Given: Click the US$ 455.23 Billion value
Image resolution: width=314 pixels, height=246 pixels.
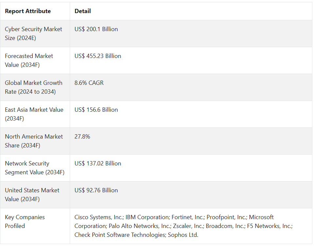Looking at the screenshot, I should (98, 56).
